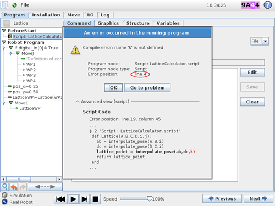Screen dimensions: 275x206
Task: Dismiss the error with OK
Action: tap(113, 88)
